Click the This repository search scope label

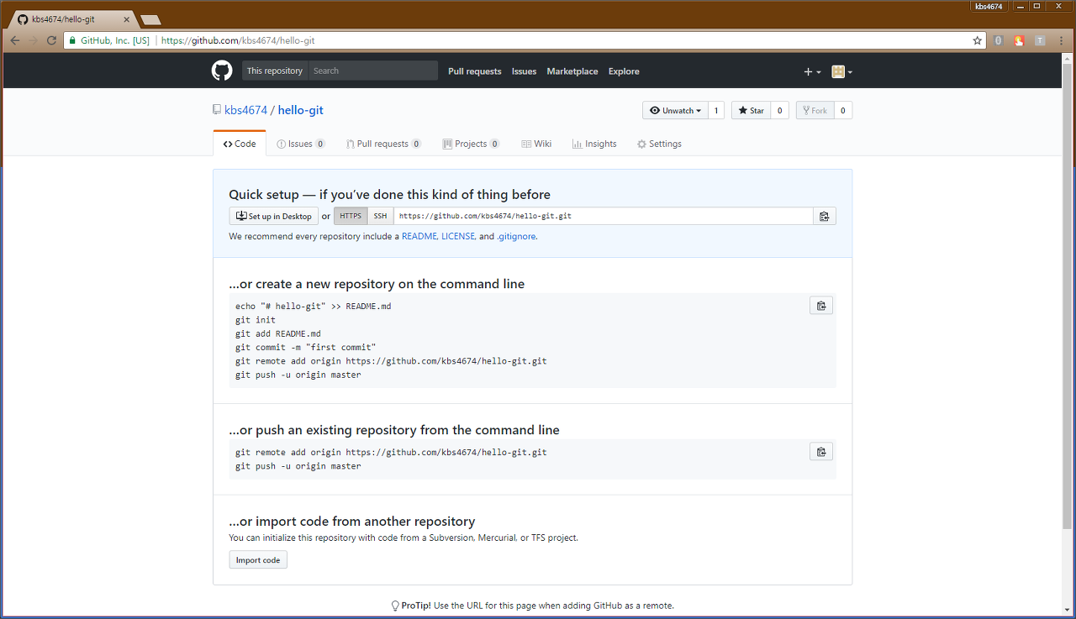[275, 71]
